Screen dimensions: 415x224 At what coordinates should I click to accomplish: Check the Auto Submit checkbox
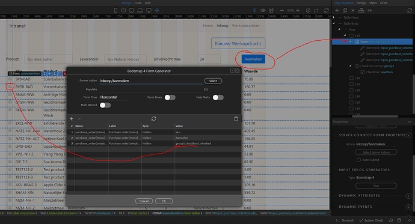pos(358,160)
